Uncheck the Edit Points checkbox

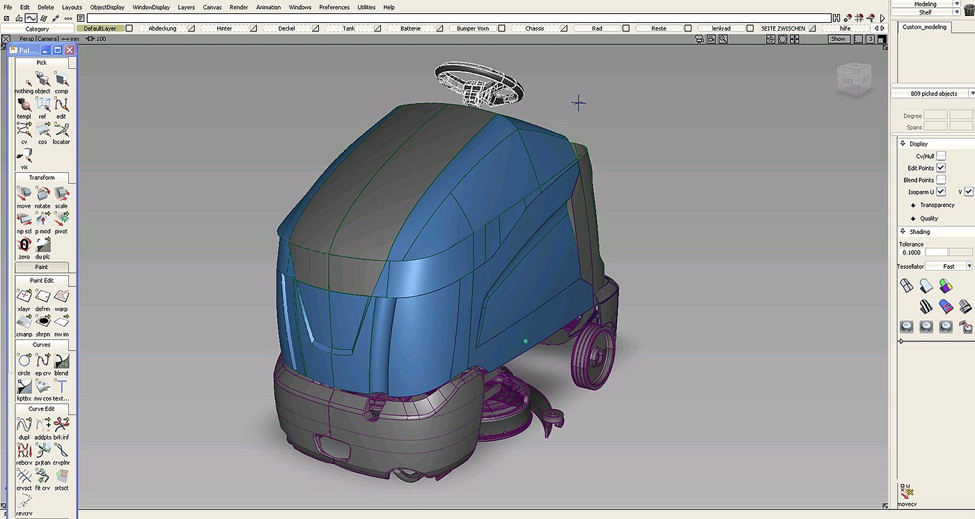coord(941,168)
